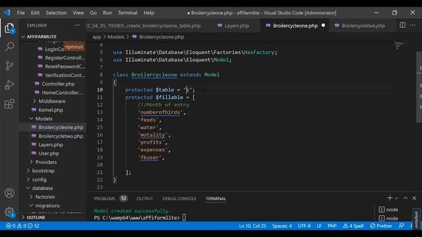The width and height of the screenshot is (422, 237).
Task: Collapse the AFFIFARMLITE project root
Action: click(42, 37)
